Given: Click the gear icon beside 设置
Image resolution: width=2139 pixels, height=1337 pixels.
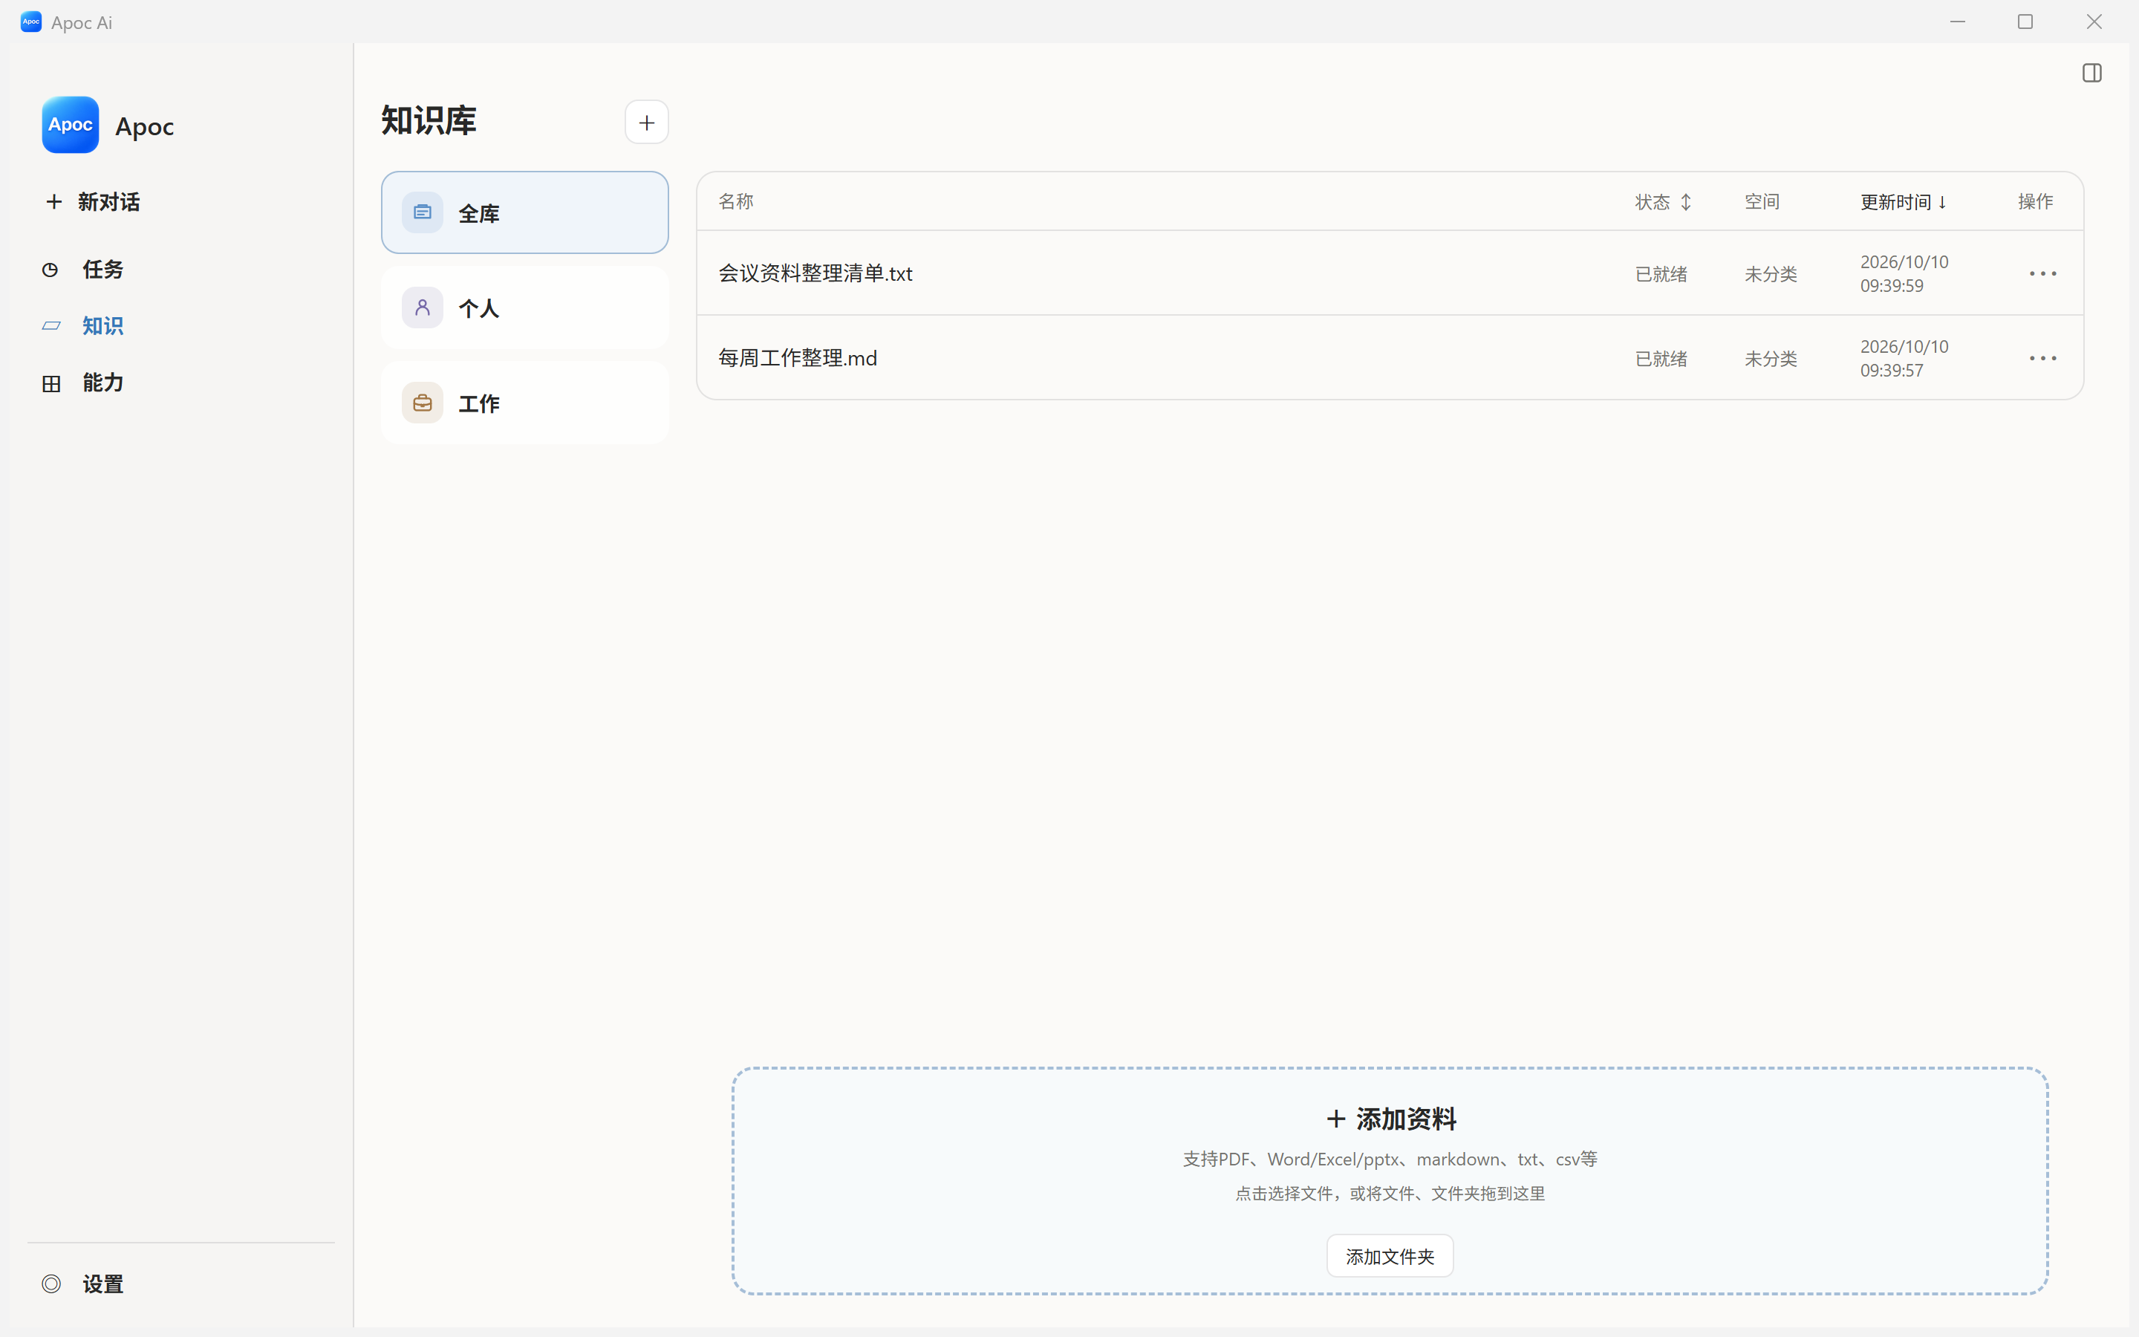Looking at the screenshot, I should tap(51, 1284).
